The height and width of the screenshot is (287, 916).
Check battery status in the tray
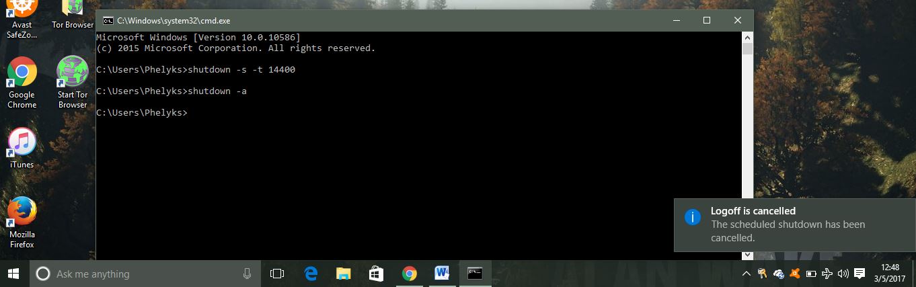(811, 274)
